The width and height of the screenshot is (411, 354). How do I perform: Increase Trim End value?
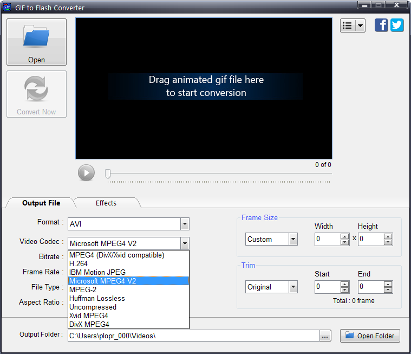tap(388, 284)
